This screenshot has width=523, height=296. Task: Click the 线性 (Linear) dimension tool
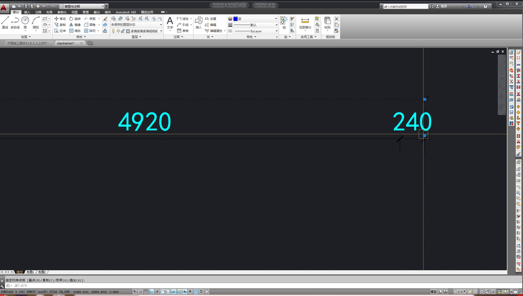[183, 19]
